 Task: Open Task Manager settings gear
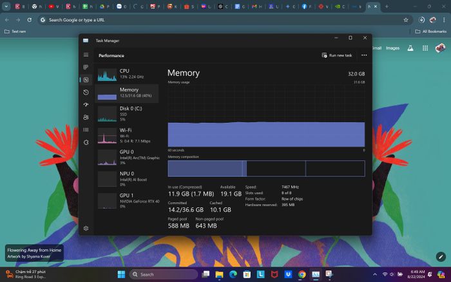pos(86,229)
